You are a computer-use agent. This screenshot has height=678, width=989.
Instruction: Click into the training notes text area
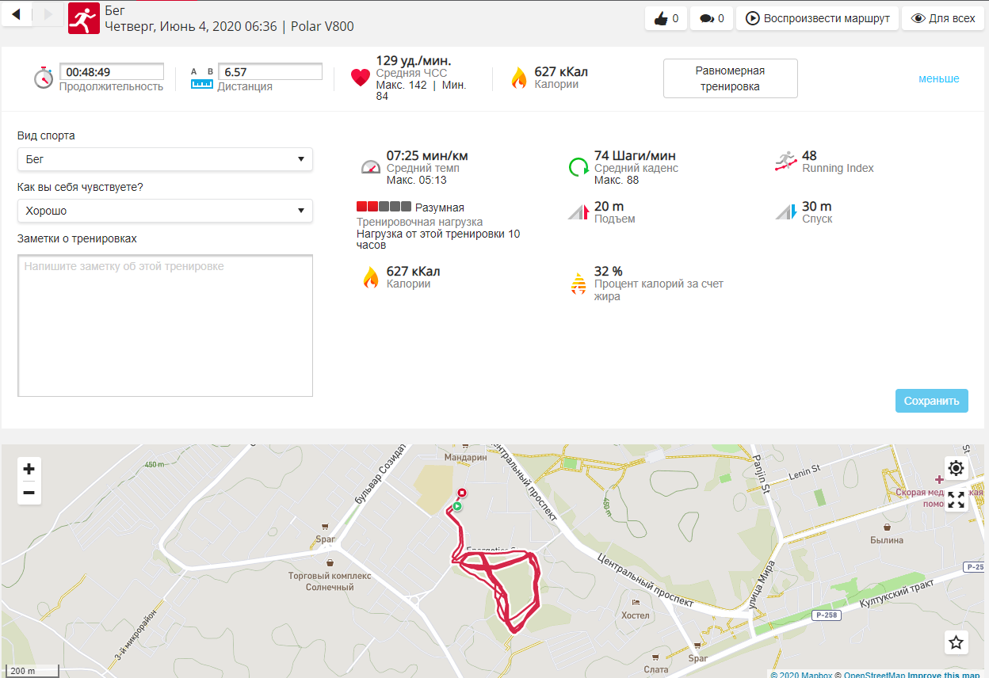(165, 326)
